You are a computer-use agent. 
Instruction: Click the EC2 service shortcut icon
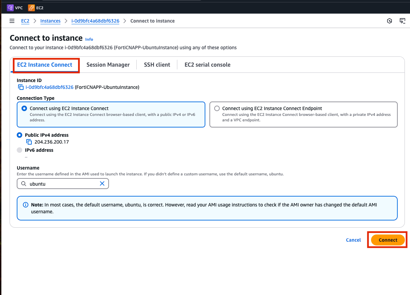[31, 8]
